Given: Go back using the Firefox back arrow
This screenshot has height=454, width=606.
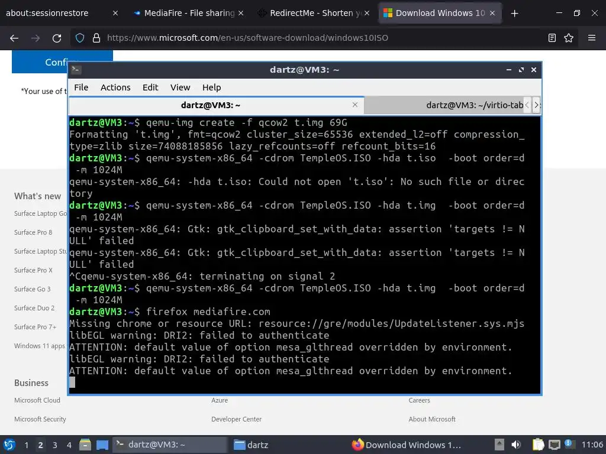Looking at the screenshot, I should click(14, 38).
